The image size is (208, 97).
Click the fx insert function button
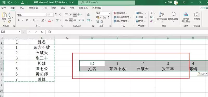[x=42, y=32]
